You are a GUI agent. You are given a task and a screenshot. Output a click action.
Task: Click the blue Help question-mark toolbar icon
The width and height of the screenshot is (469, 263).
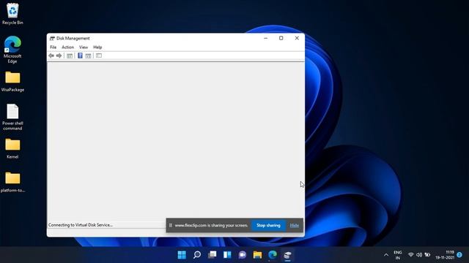click(80, 56)
